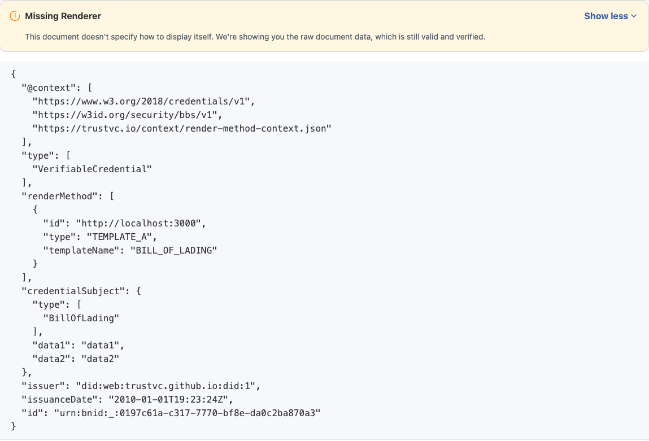Click the Missing Renderer heading text
The height and width of the screenshot is (441, 649).
coord(62,16)
